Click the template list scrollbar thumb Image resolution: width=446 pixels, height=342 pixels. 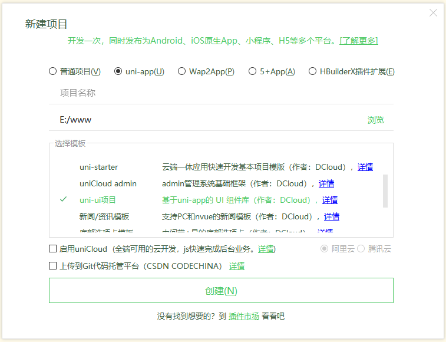(385, 191)
